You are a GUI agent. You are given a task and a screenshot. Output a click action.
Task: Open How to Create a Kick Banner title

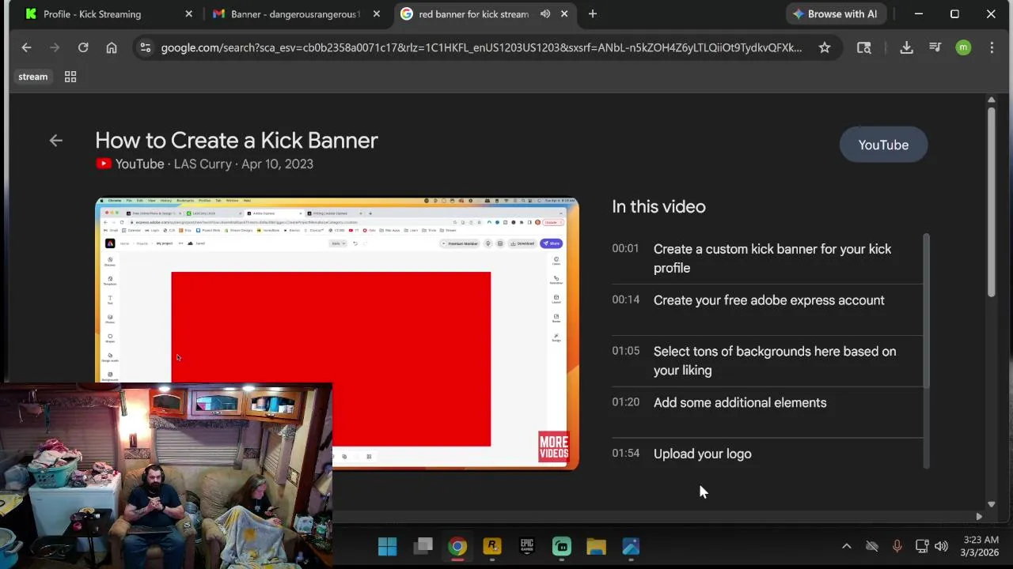[237, 141]
